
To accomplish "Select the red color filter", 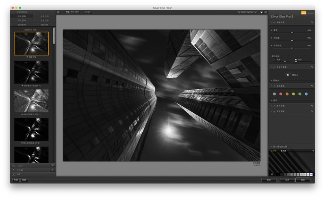I will 281,94.
